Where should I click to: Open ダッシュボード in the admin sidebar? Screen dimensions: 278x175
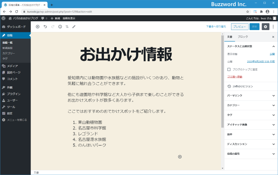click(x=15, y=27)
